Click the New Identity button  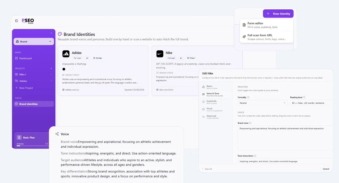point(278,14)
